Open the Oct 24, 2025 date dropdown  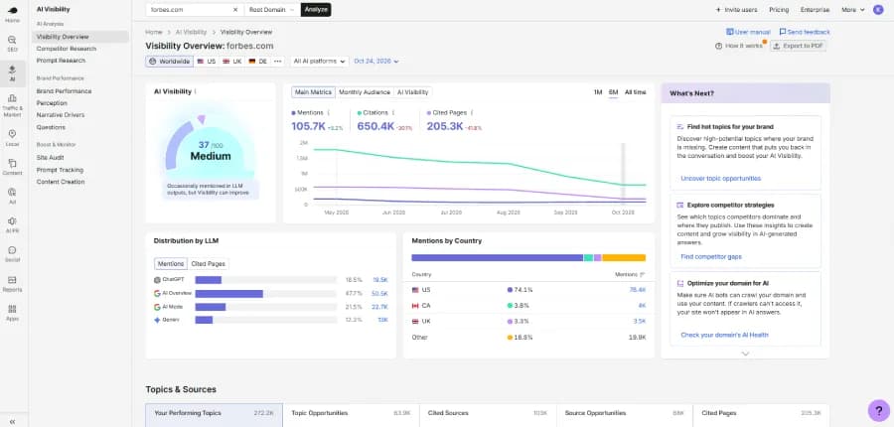(x=376, y=61)
